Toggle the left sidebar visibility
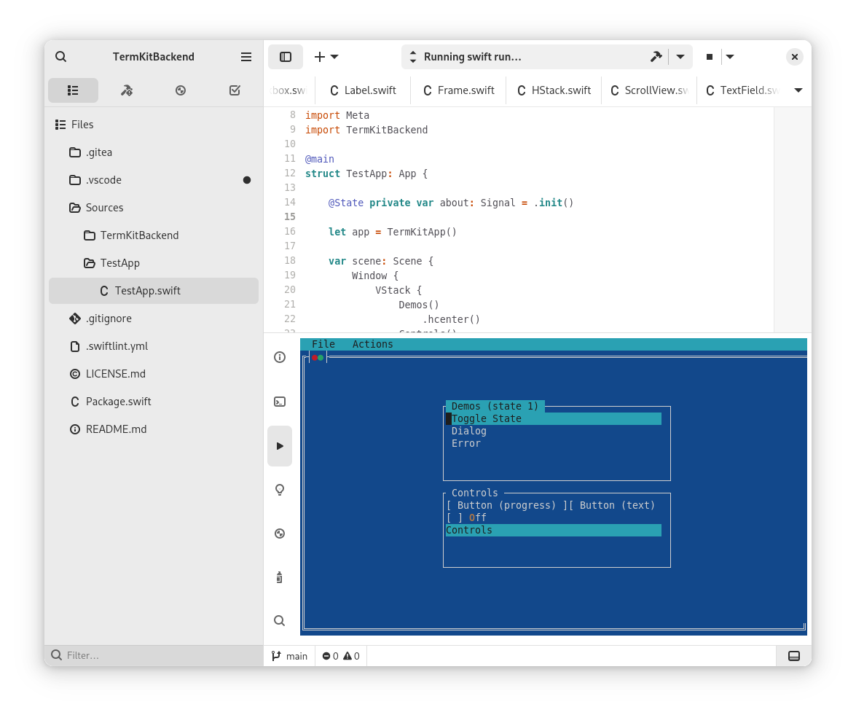The height and width of the screenshot is (715, 856). coord(286,57)
